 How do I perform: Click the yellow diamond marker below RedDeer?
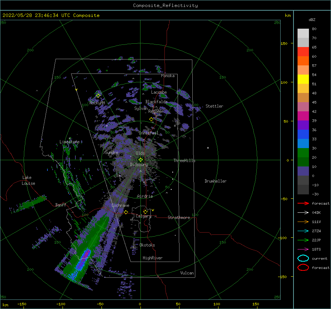(x=152, y=119)
